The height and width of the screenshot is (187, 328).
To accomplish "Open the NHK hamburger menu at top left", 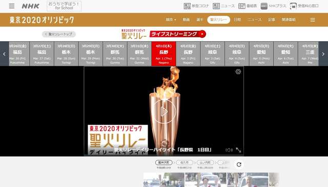I will point(12,6).
